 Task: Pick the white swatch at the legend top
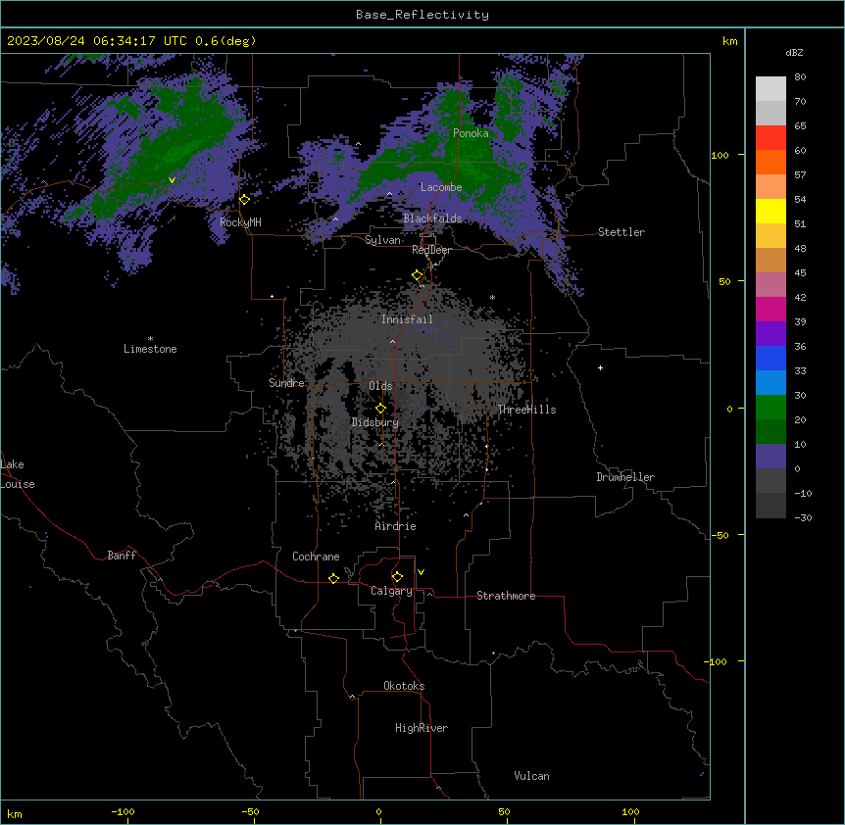click(770, 88)
